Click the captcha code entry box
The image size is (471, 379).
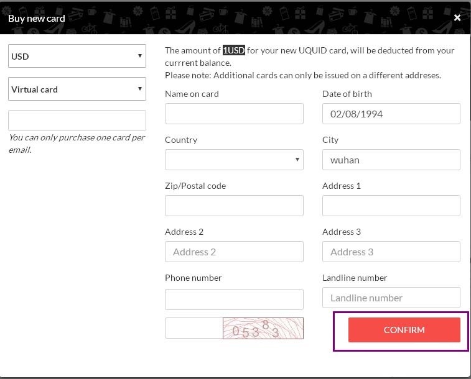(194, 328)
